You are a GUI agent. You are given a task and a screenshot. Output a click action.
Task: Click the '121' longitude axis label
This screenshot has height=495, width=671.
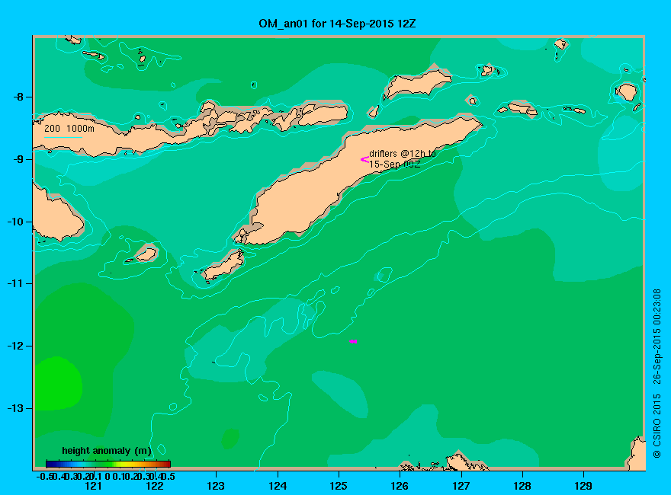(93, 486)
